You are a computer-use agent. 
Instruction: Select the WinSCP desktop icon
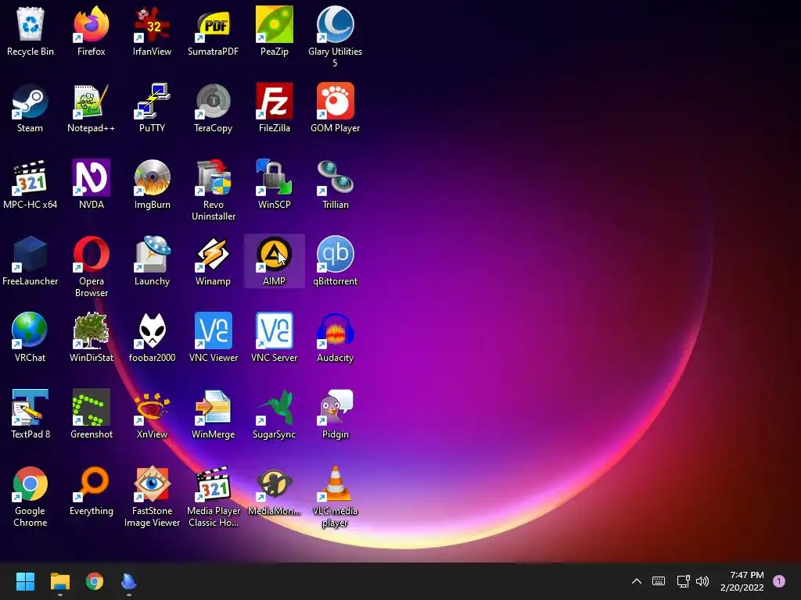point(275,177)
